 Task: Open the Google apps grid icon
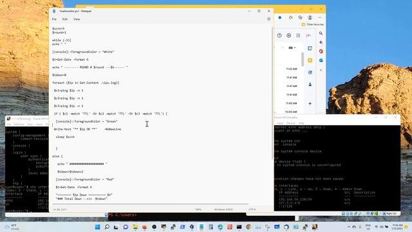[x=298, y=35]
